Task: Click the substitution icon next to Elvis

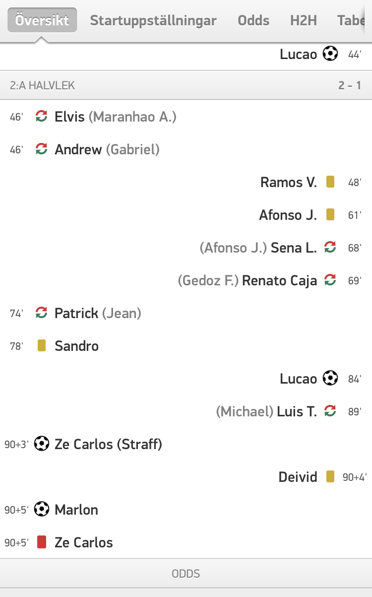Action: 42,117
